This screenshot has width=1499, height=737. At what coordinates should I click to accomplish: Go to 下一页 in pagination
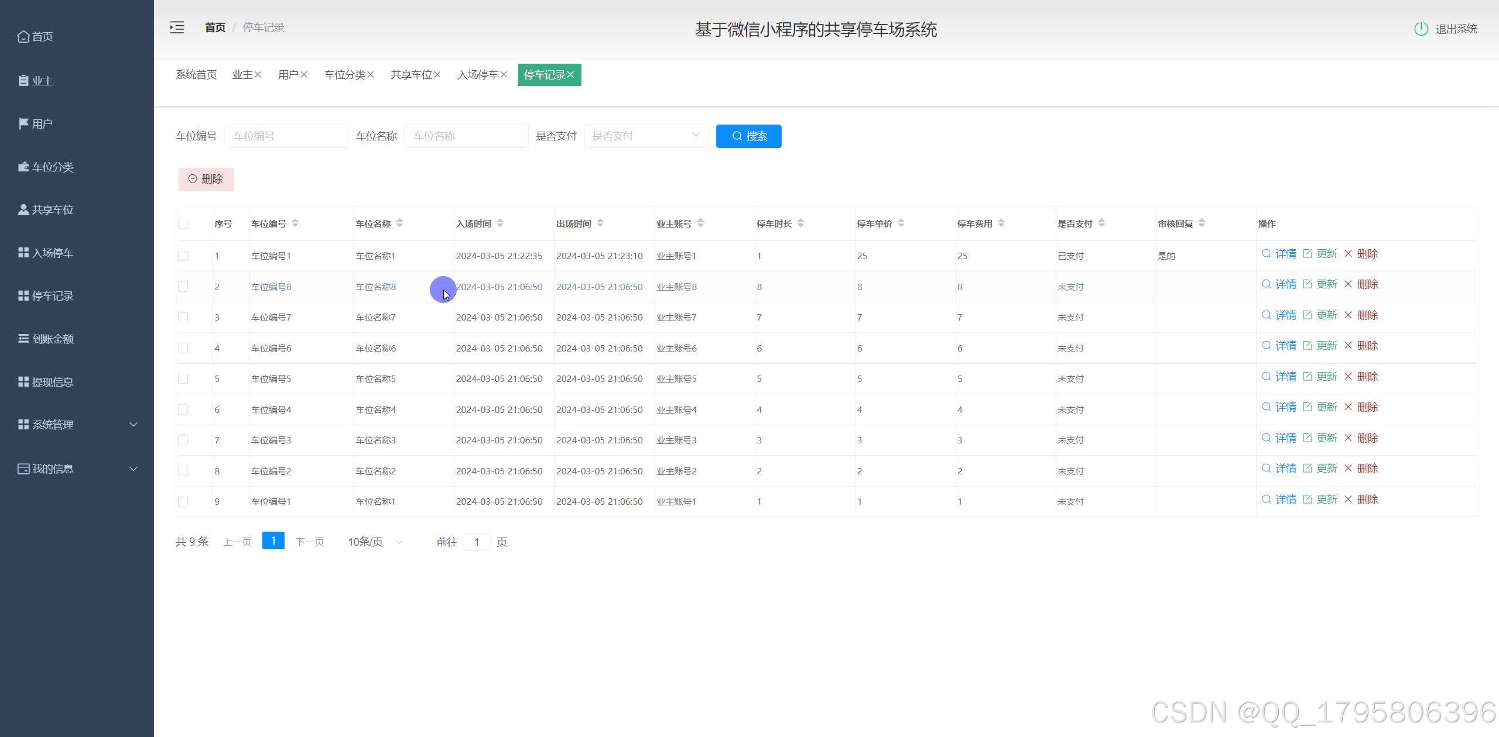coord(310,542)
